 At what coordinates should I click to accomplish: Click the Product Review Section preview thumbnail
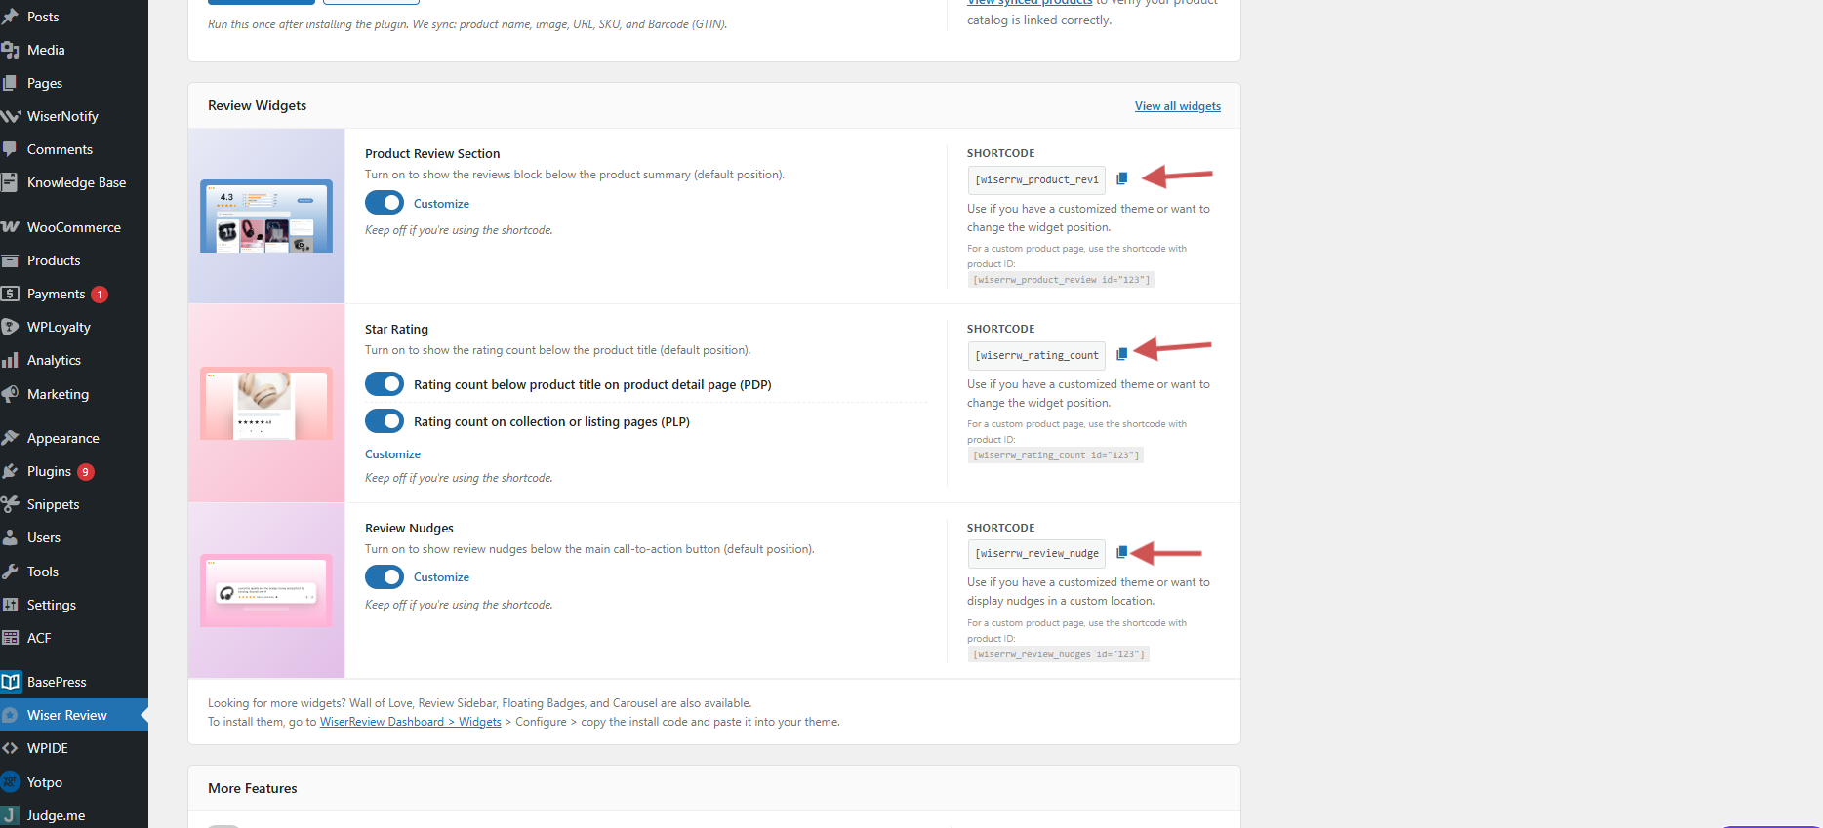[266, 216]
